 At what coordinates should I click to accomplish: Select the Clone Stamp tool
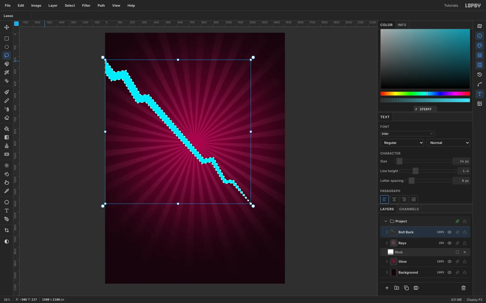pos(7,146)
